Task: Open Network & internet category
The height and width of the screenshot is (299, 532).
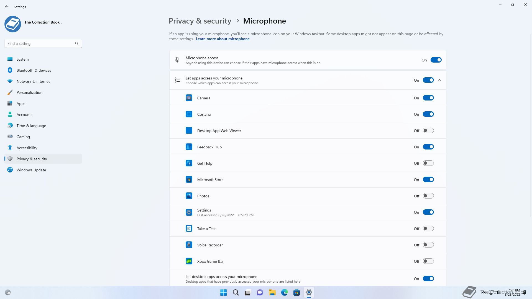Action: [x=43, y=81]
